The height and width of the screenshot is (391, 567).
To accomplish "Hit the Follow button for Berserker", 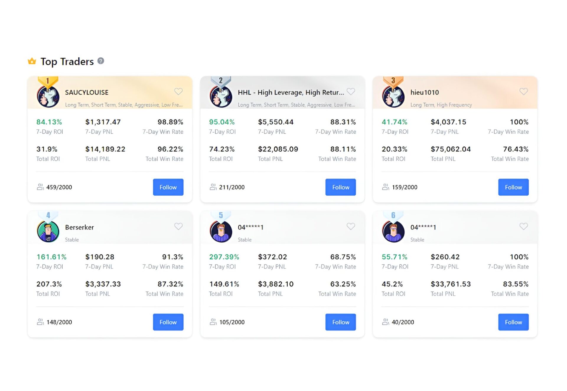I will click(x=168, y=322).
